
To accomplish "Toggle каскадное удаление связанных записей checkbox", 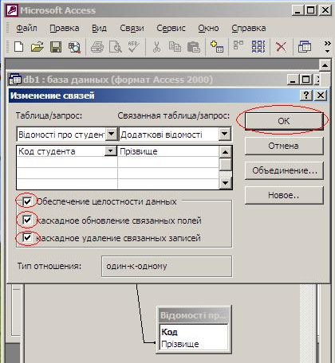I will pos(27,237).
